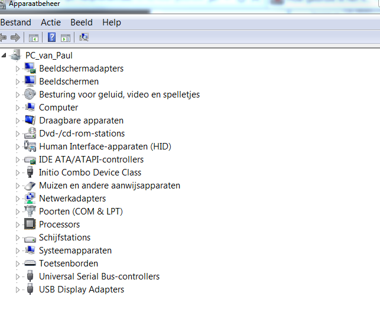Click the USB Display Adapters plug icon
This screenshot has height=309, width=380.
(x=30, y=289)
